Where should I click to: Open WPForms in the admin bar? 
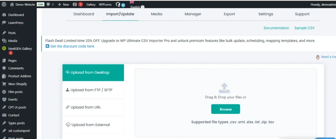105,5
